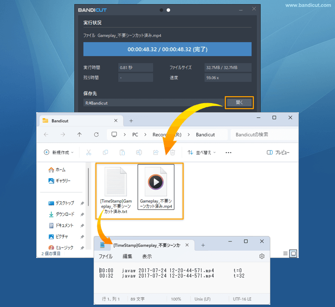Image resolution: width=335 pixels, height=307 pixels.
Task: Open ドキュメント in Explorer sidebar
Action: click(x=61, y=225)
